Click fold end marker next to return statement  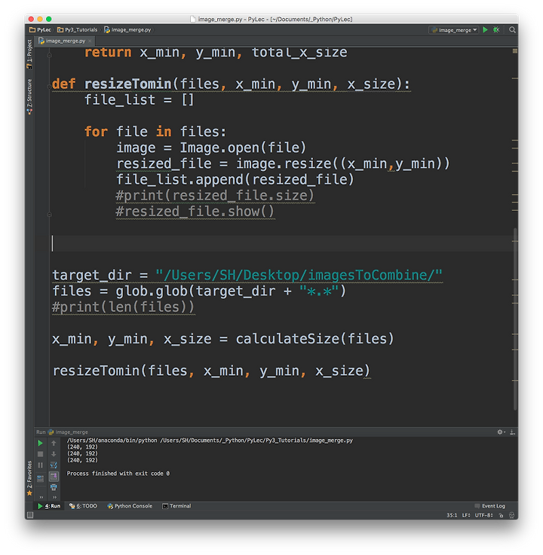pyautogui.click(x=49, y=54)
